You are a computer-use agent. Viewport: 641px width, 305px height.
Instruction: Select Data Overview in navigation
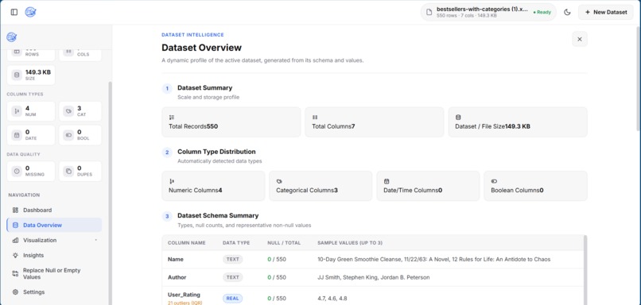point(54,225)
